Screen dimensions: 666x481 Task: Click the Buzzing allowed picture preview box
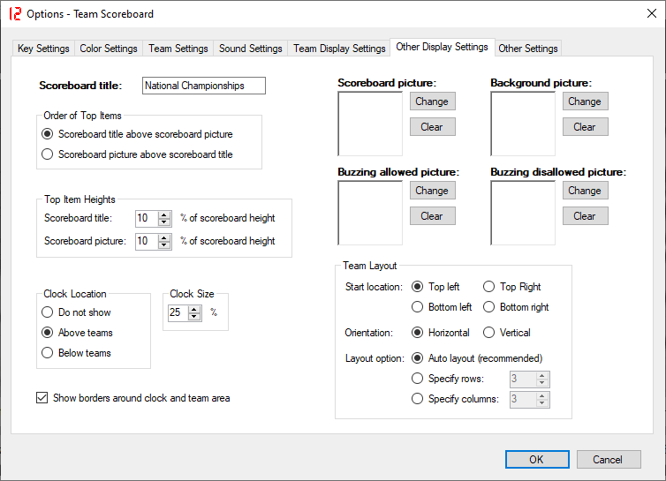point(370,213)
